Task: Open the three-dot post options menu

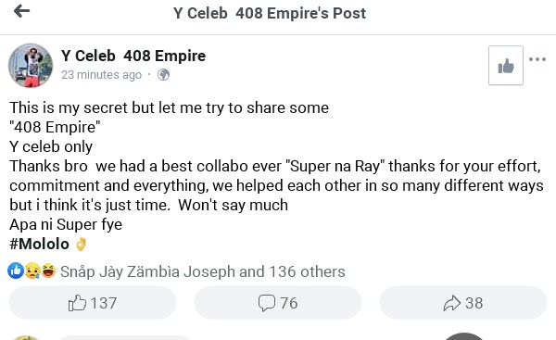Action: [537, 59]
